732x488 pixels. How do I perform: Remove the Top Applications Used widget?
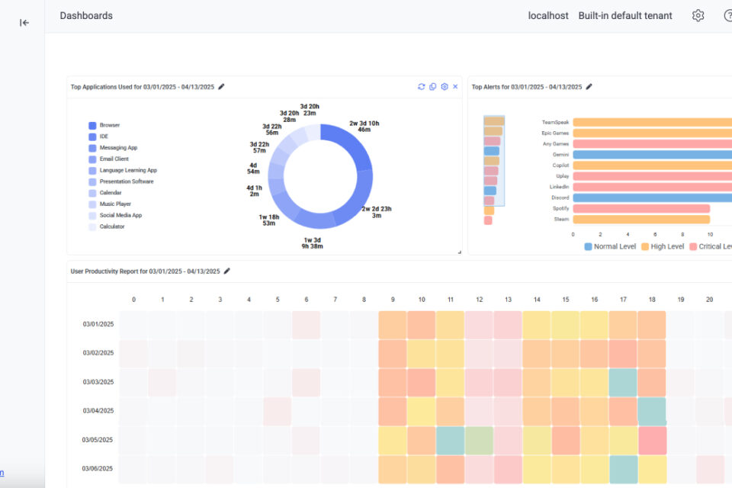[x=455, y=87]
